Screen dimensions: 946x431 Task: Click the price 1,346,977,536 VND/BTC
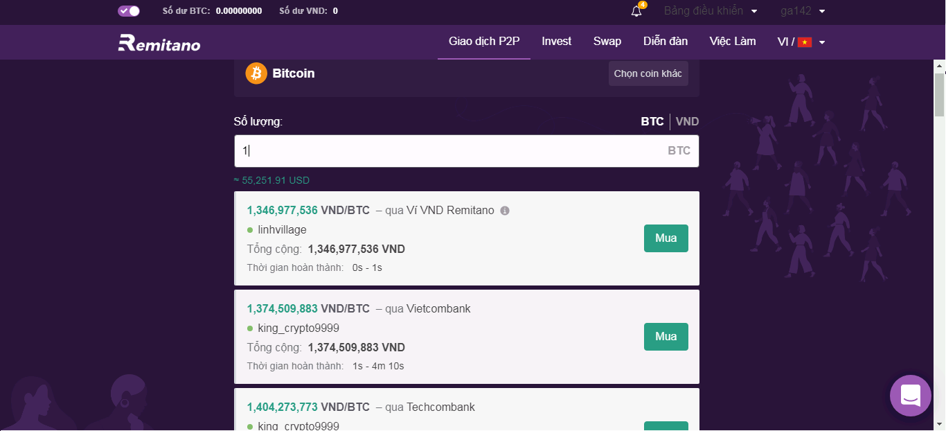[309, 211]
